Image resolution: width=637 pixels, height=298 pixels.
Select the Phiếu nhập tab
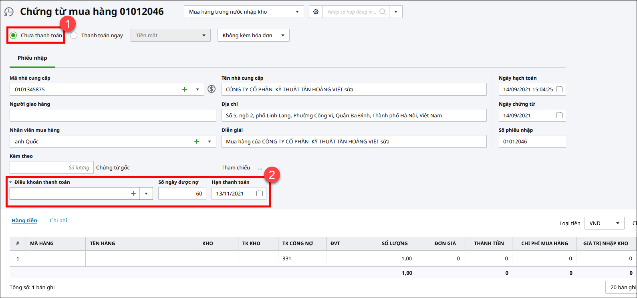[x=32, y=58]
